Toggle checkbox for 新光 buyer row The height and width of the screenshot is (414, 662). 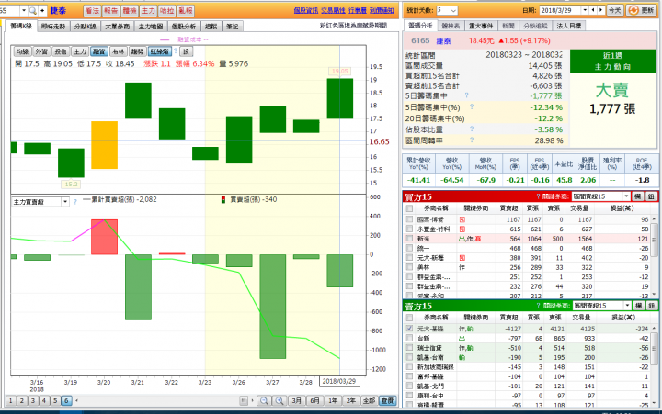pos(409,239)
